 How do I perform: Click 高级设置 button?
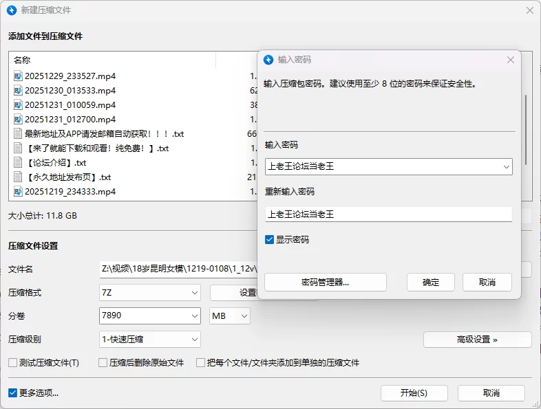coord(477,340)
